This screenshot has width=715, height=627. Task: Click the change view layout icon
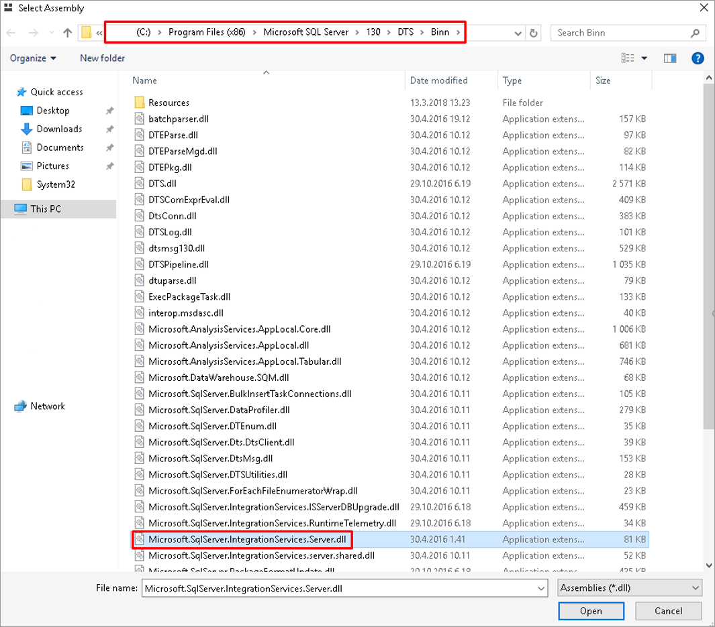pos(628,58)
